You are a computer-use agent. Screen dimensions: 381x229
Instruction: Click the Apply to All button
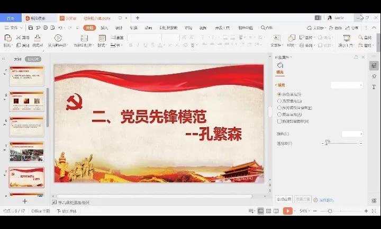pos(283,199)
